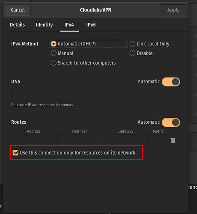Toggle the Routes Automatic switch
Image resolution: width=197 pixels, height=214 pixels.
171,122
